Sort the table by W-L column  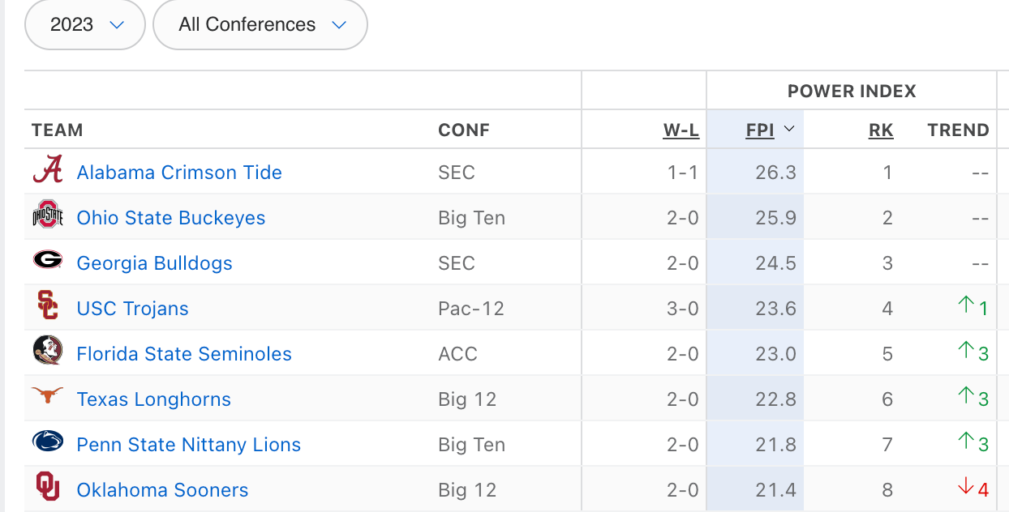pyautogui.click(x=680, y=130)
